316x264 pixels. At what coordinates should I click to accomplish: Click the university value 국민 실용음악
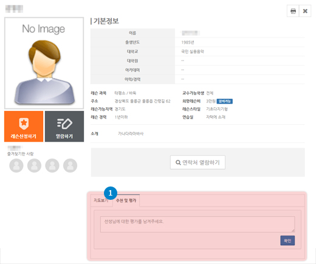click(193, 51)
